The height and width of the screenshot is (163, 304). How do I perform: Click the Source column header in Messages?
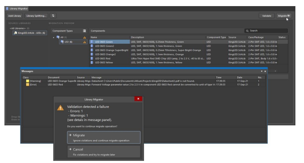click(x=83, y=77)
